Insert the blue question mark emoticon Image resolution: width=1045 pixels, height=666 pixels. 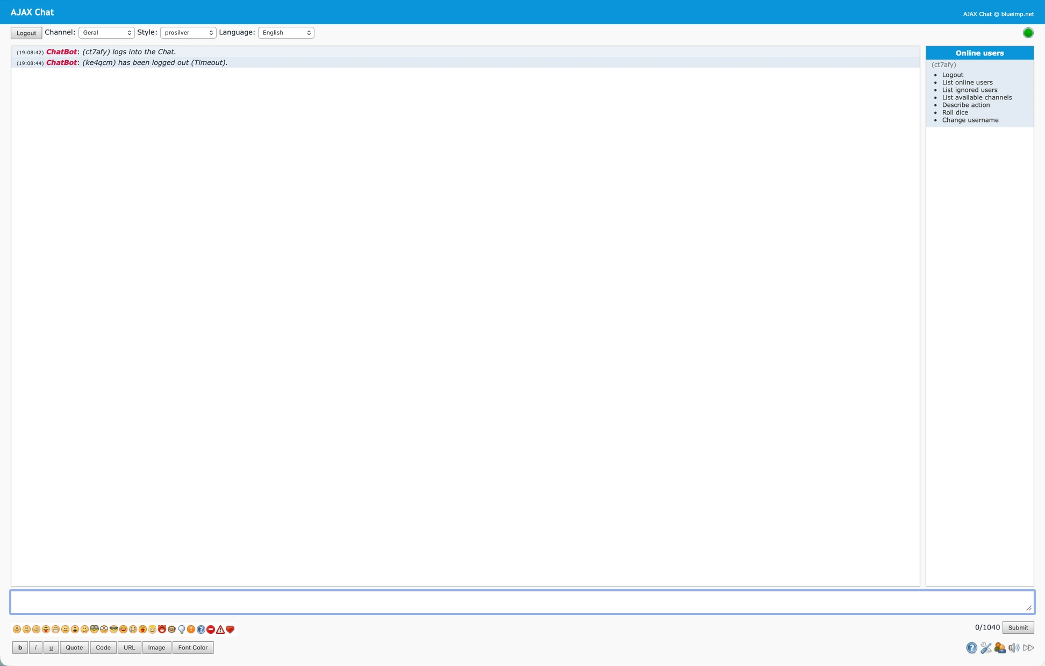tap(201, 629)
